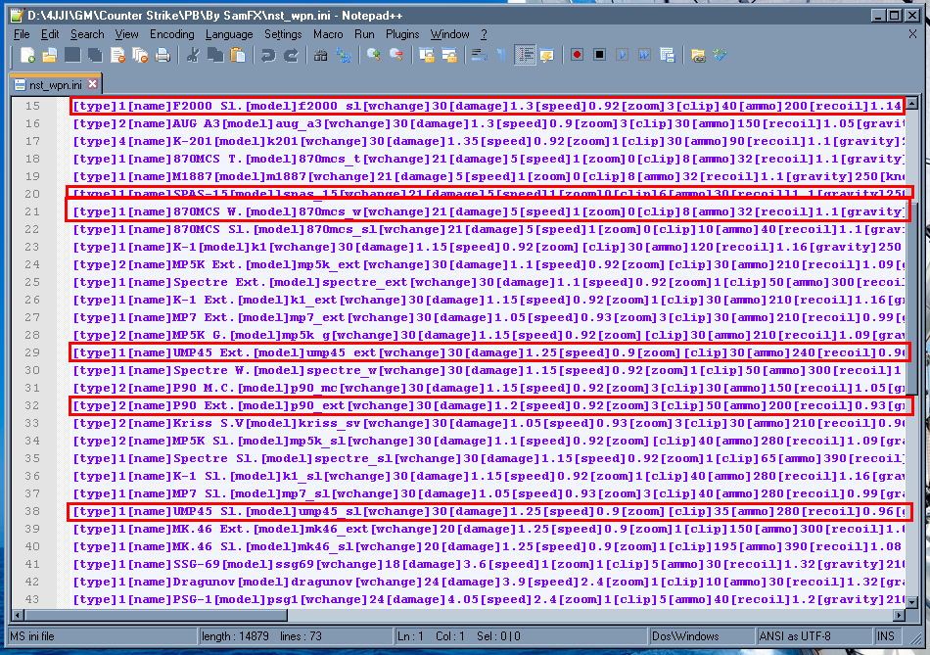Save current recorded macro icon
930x655 pixels.
coord(668,55)
